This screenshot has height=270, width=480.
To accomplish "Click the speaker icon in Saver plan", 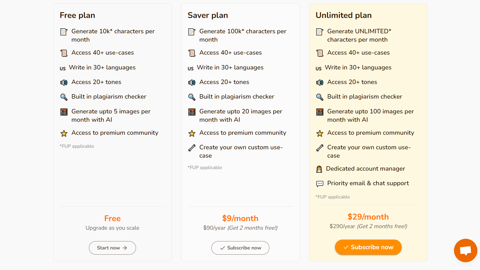I will [192, 82].
